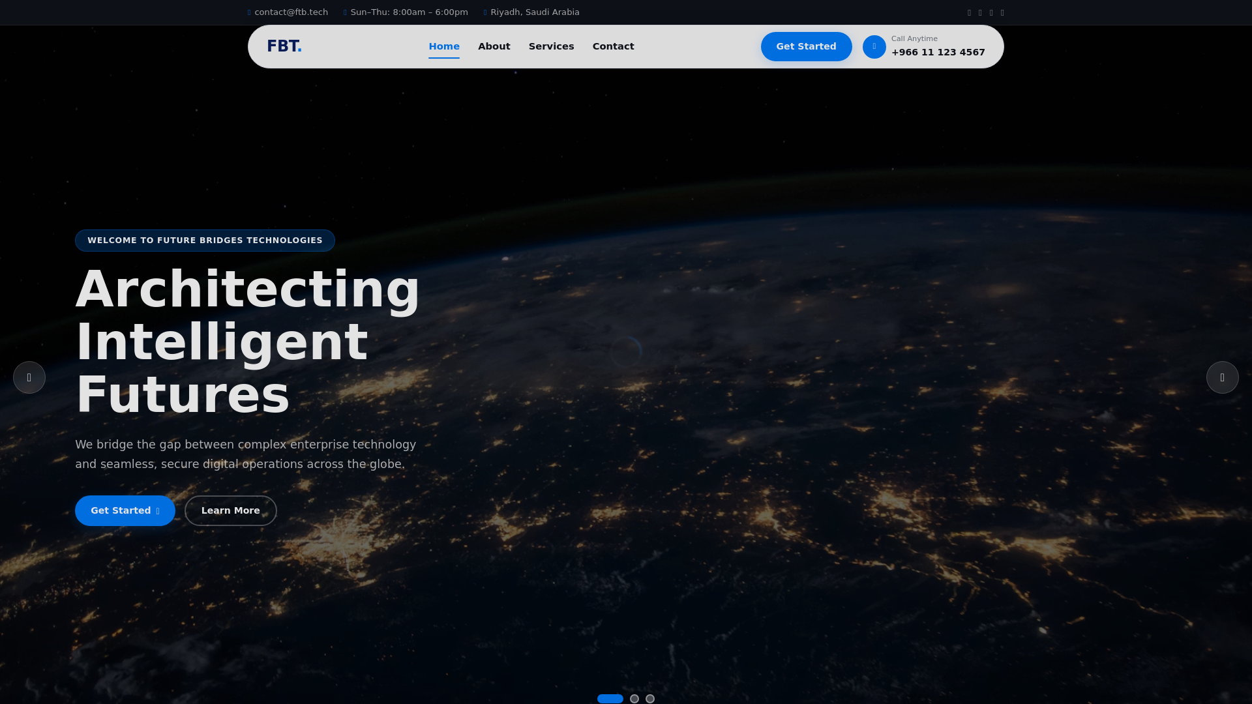
Task: Call +966 11 123 4567
Action: [x=938, y=52]
